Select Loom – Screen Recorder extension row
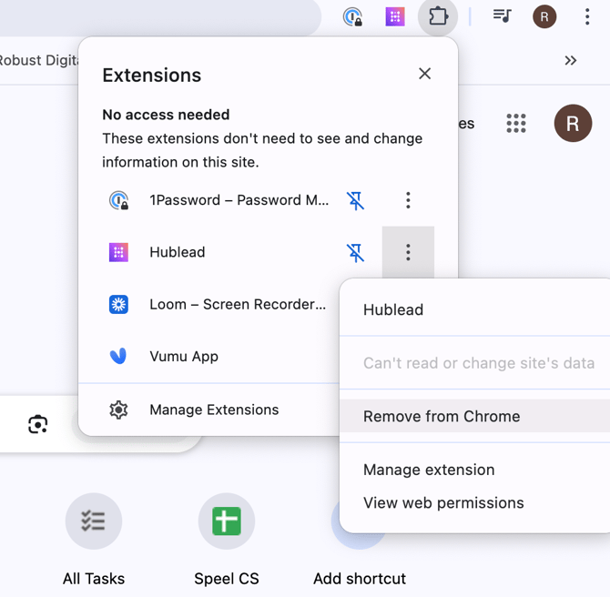The width and height of the screenshot is (610, 597). pyautogui.click(x=238, y=304)
